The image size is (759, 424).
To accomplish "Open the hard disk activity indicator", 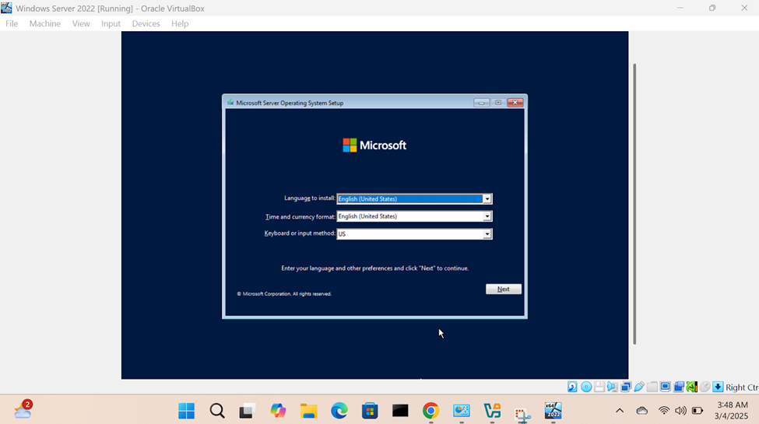I will 573,387.
